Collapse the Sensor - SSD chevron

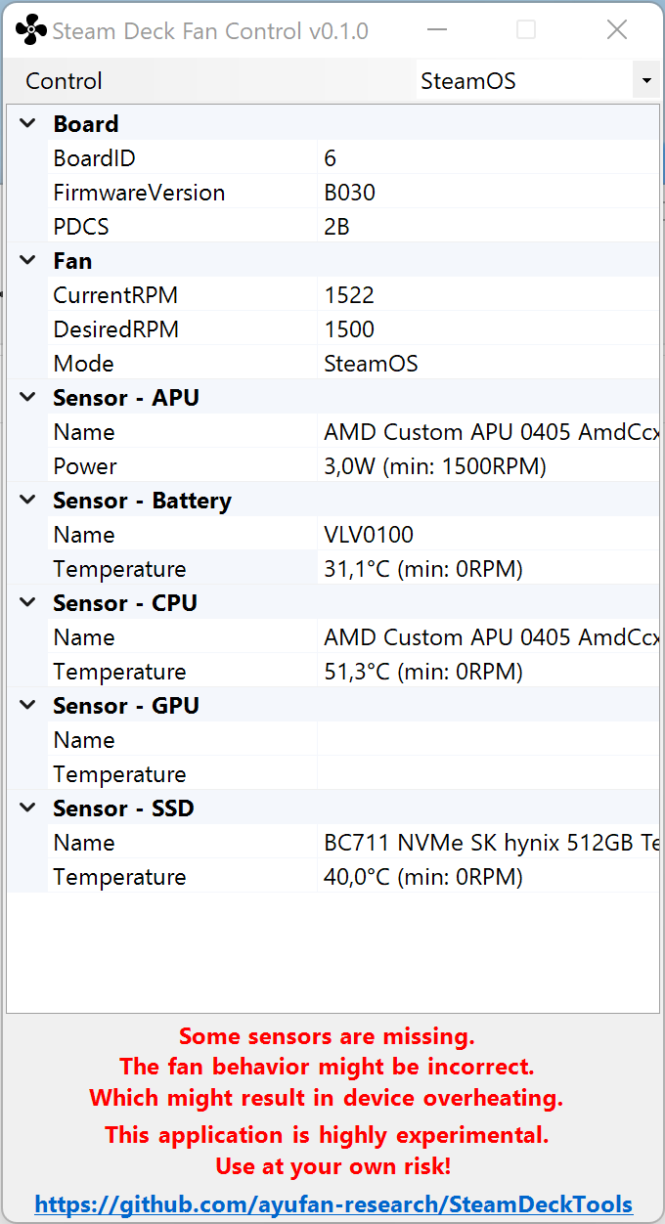[28, 809]
